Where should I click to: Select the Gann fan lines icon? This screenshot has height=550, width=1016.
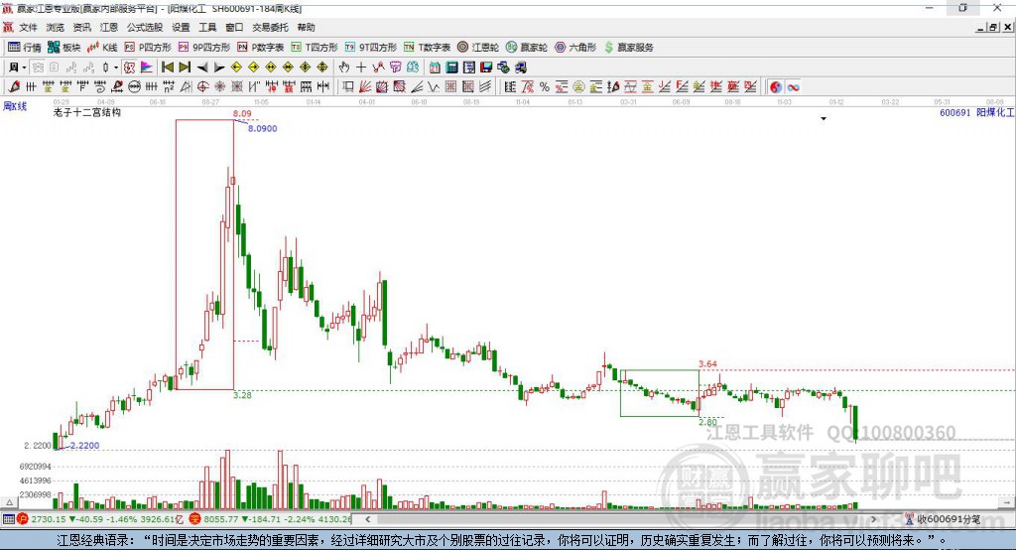pos(365,87)
